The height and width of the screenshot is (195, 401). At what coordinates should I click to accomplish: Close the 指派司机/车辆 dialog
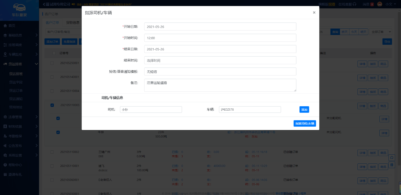coord(314,13)
